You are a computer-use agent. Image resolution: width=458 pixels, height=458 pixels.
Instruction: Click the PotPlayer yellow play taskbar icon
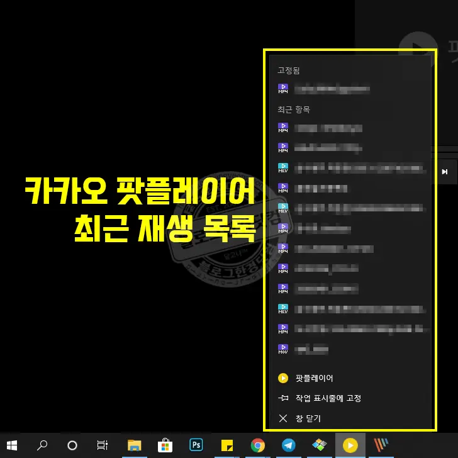point(350,445)
